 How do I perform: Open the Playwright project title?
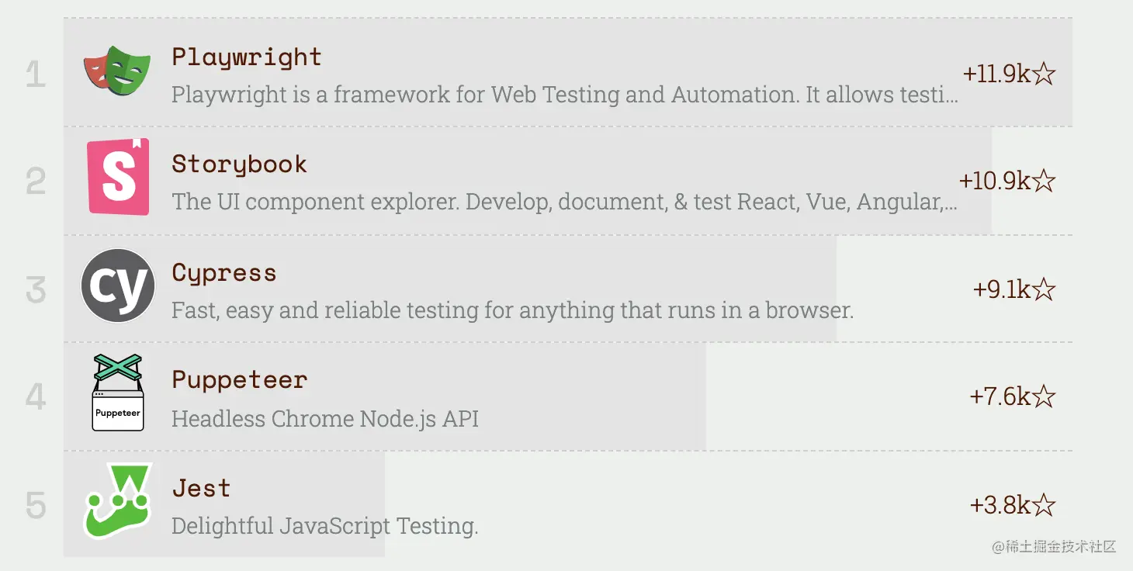[x=247, y=57]
